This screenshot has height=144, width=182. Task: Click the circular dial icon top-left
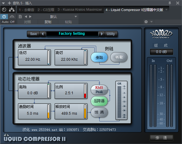click(x=4, y=9)
